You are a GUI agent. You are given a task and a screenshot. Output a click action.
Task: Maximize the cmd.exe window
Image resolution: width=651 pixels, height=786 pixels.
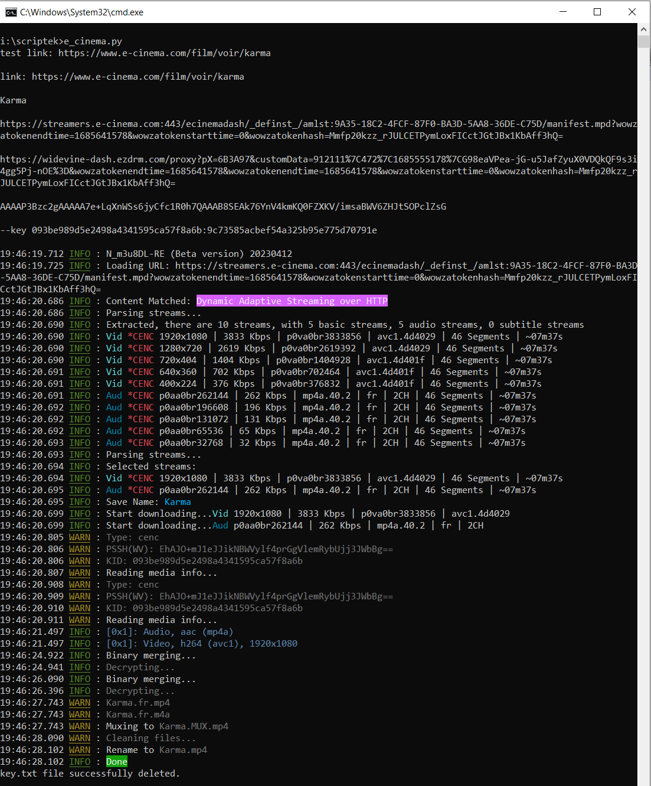[597, 12]
